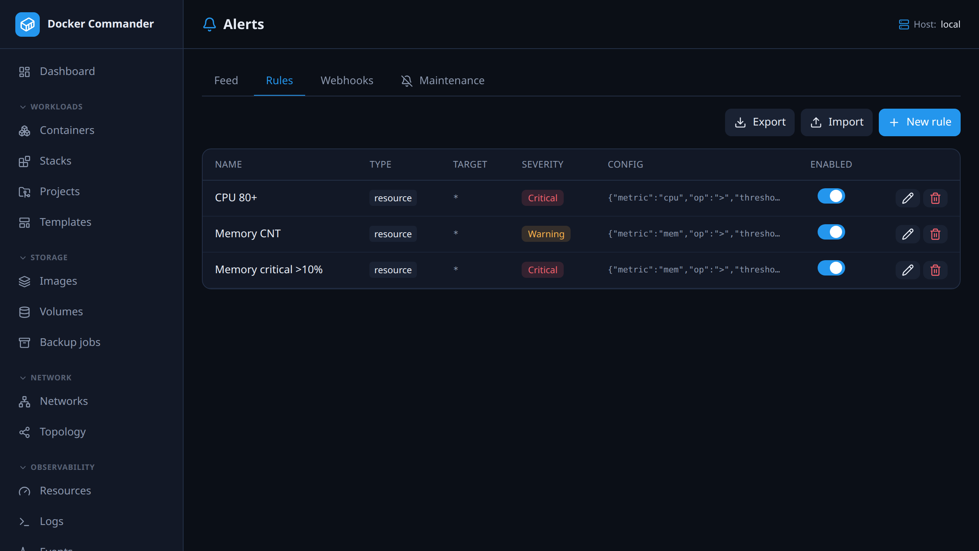Click the Export button
Image resolution: width=979 pixels, height=551 pixels.
[759, 122]
